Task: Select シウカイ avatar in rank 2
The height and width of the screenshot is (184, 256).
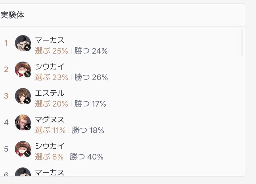Action: (x=23, y=69)
